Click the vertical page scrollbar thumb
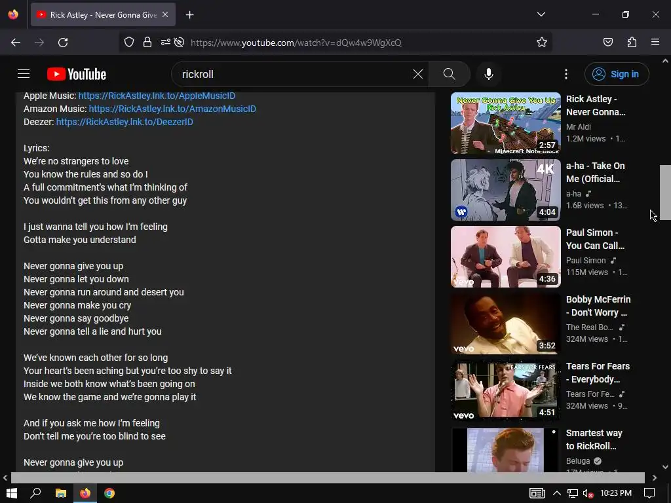Screen dimensions: 671x503 (665, 193)
